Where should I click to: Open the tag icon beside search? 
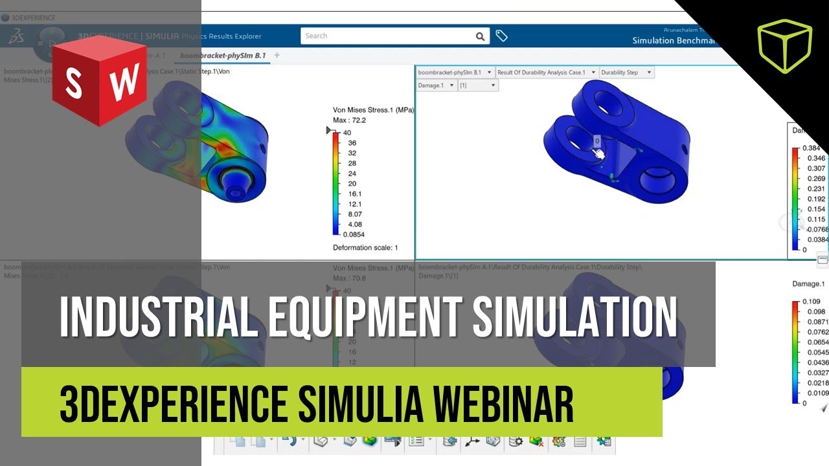coord(501,36)
